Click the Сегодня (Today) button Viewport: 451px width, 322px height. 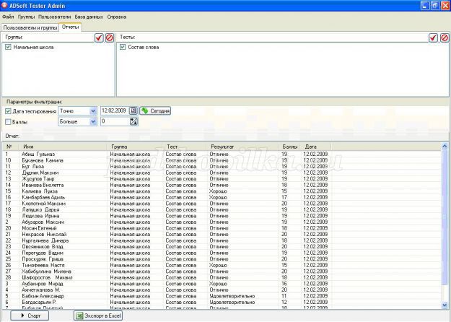155,110
